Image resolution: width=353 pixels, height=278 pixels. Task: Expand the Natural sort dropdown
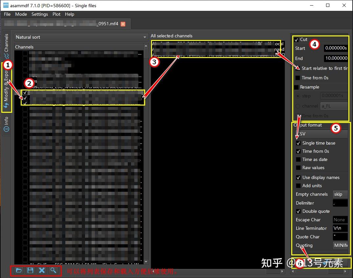81,37
